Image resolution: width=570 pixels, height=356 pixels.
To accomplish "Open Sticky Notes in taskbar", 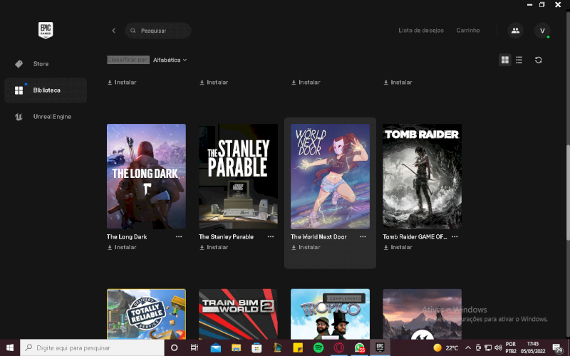I will point(298,347).
